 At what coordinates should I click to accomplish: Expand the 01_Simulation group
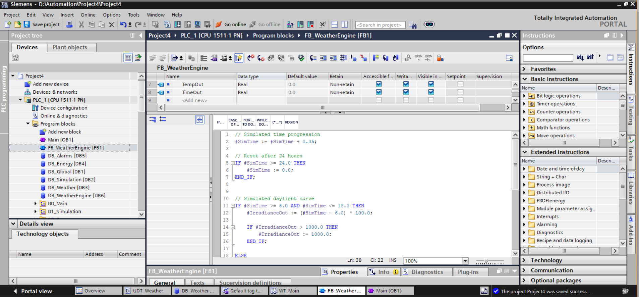point(36,211)
